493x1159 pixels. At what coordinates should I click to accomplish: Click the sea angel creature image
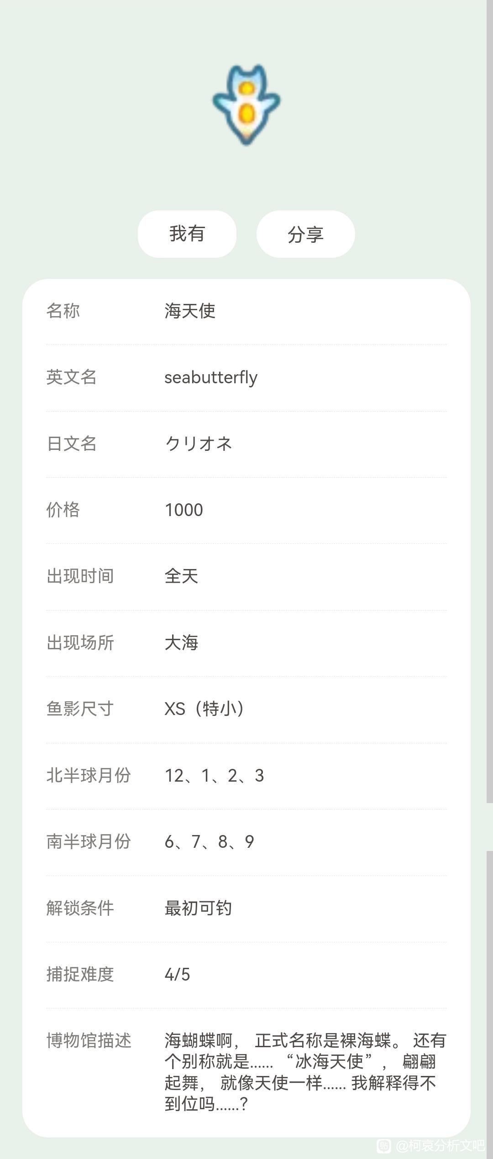click(246, 105)
